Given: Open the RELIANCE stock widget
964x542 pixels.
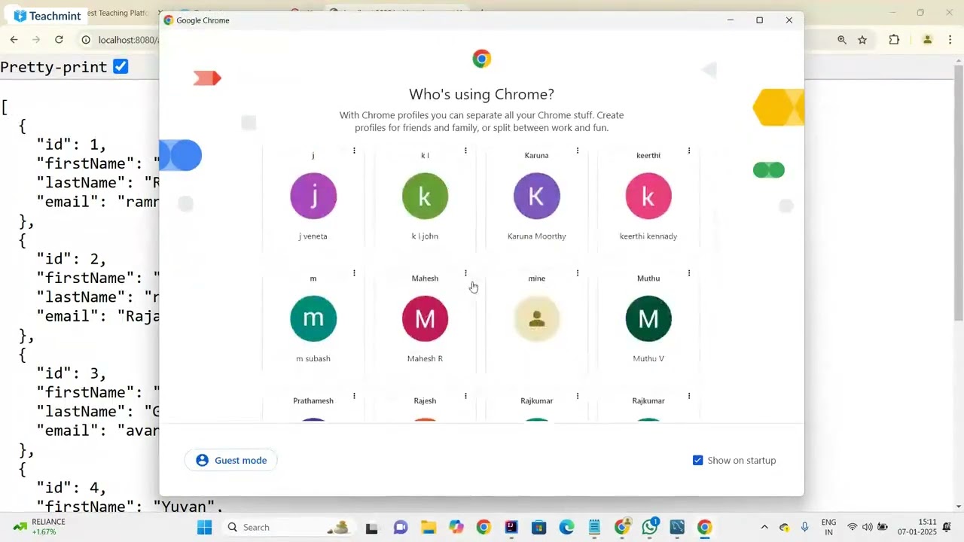Looking at the screenshot, I should tap(40, 527).
